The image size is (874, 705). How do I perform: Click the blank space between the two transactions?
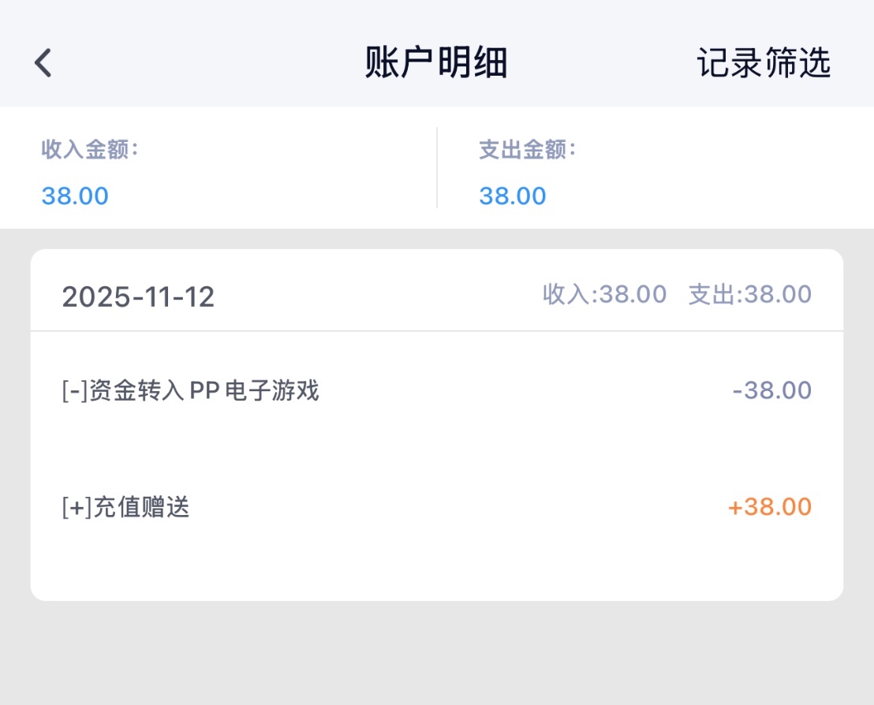(x=436, y=449)
